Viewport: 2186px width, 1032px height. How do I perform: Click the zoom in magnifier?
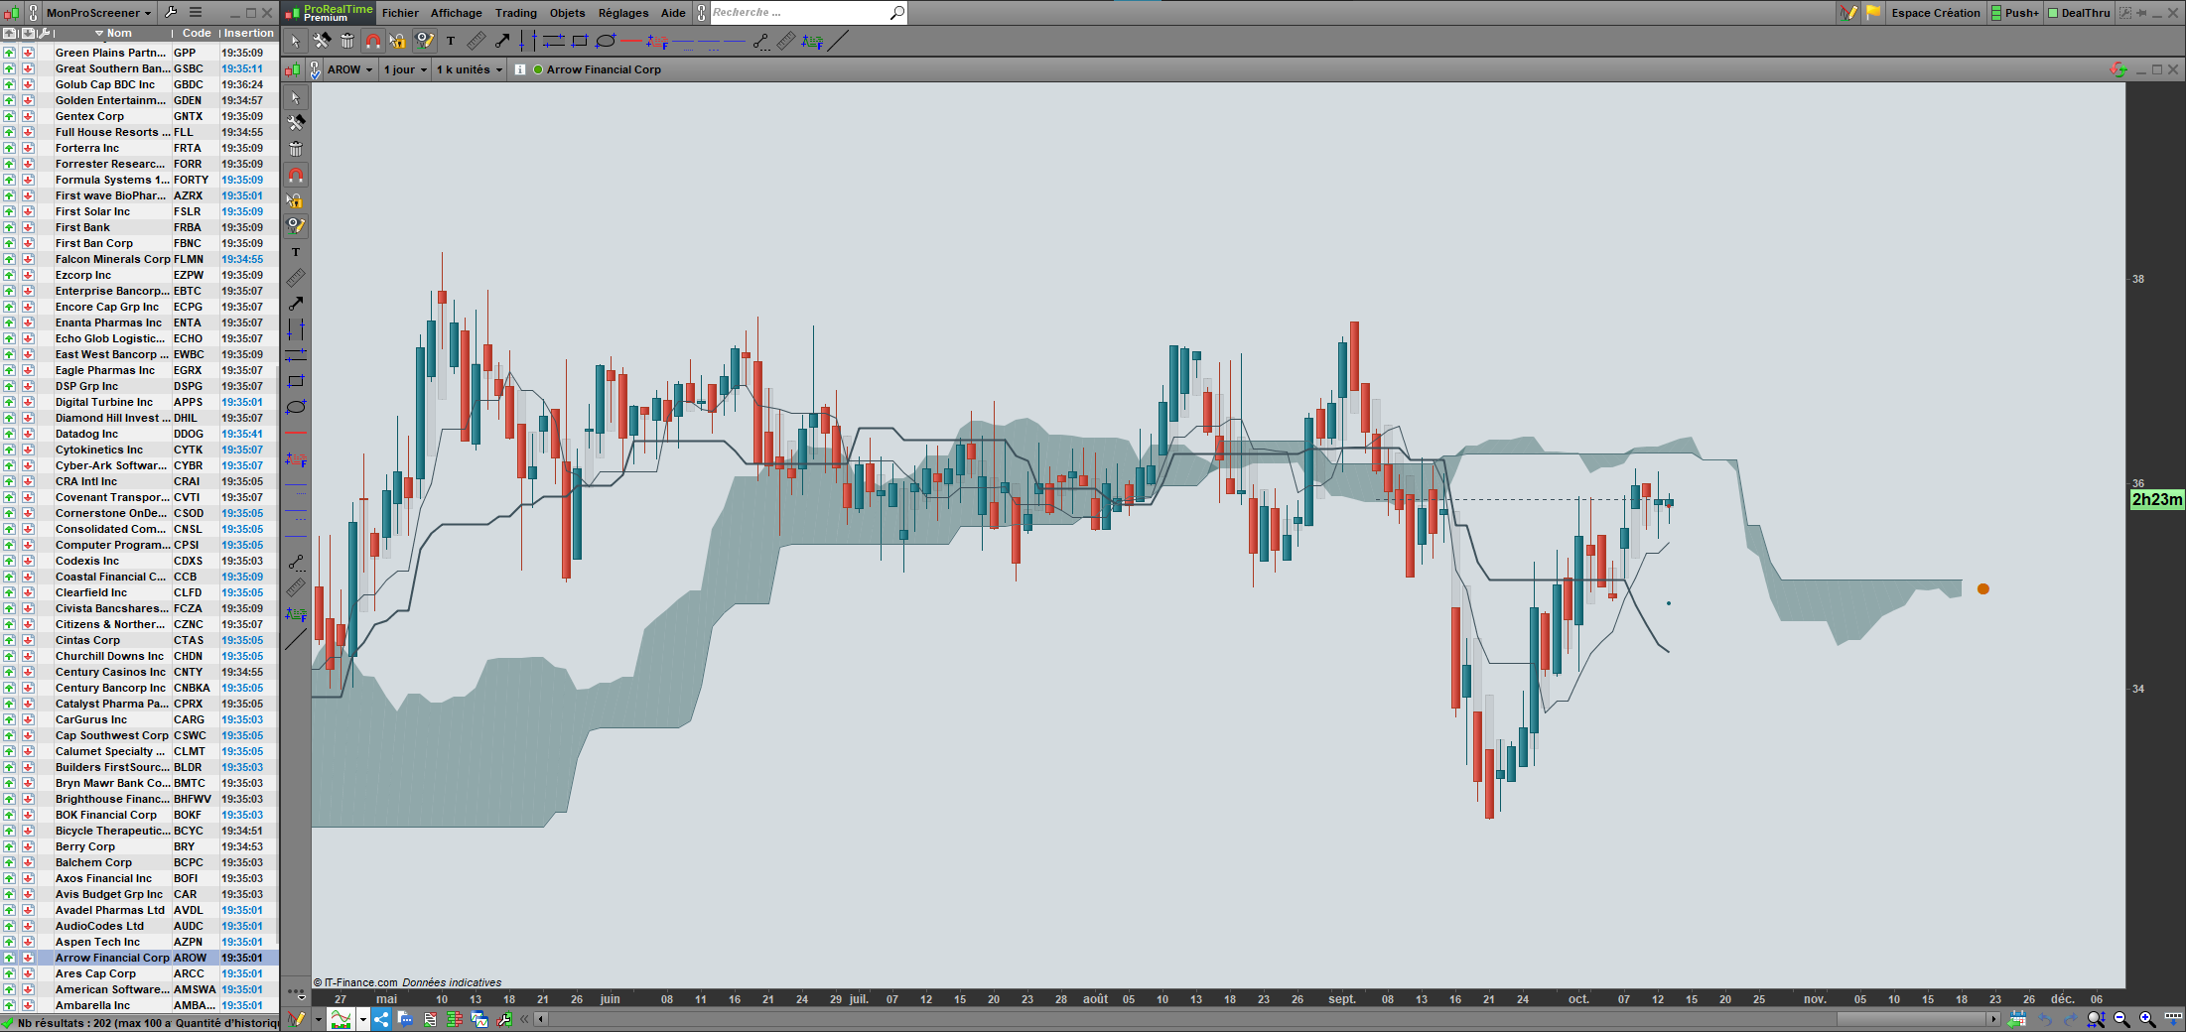[x=2146, y=1019]
